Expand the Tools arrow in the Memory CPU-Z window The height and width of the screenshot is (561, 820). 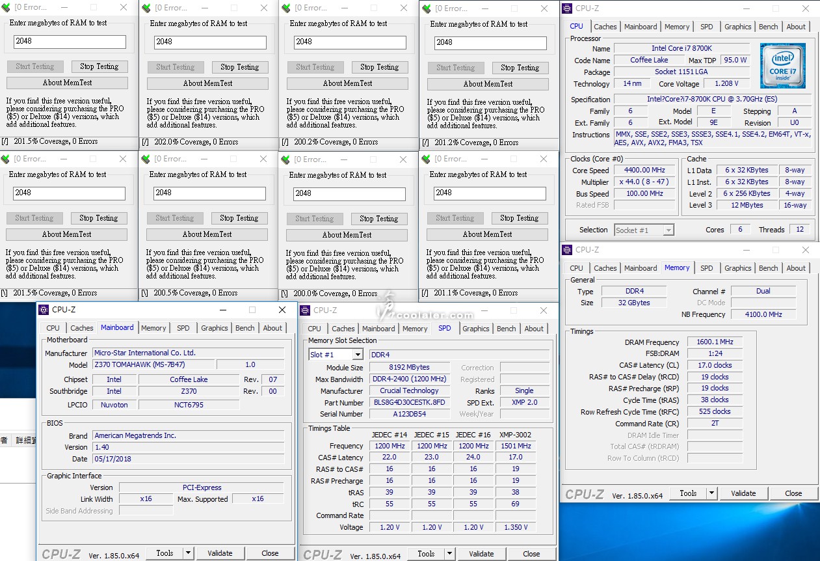point(711,493)
